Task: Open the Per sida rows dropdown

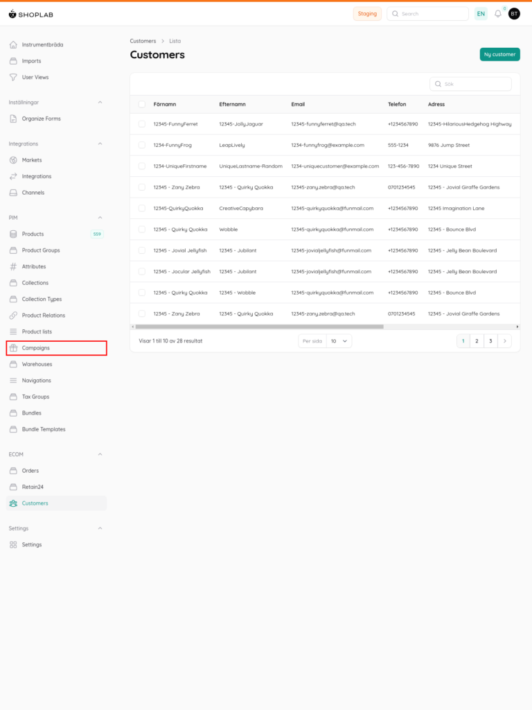Action: 339,341
